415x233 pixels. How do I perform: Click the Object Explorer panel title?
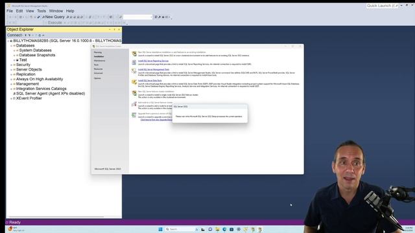point(20,29)
